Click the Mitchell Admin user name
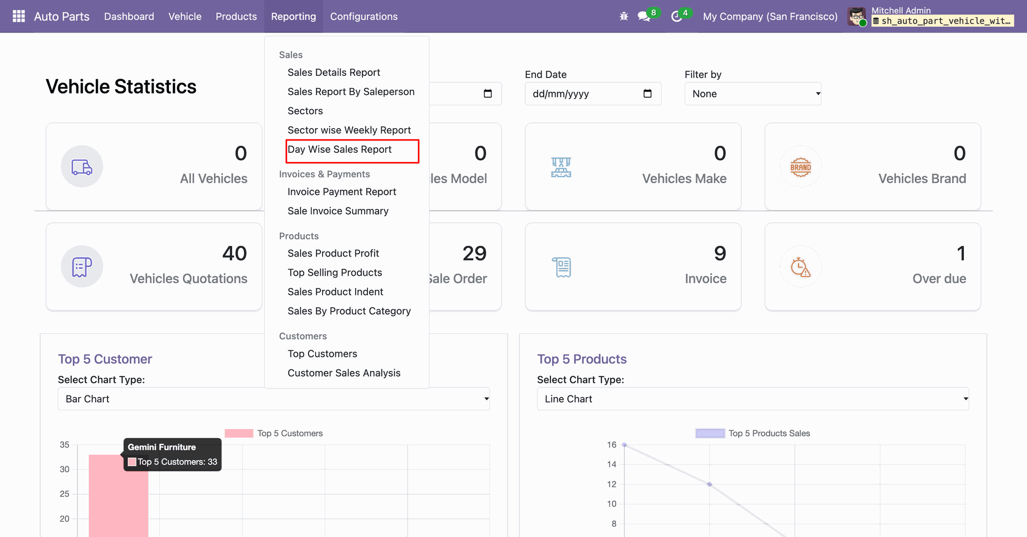1027x537 pixels. pos(901,10)
